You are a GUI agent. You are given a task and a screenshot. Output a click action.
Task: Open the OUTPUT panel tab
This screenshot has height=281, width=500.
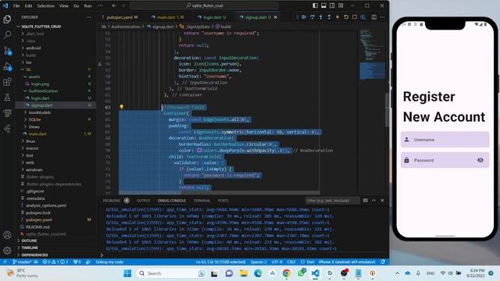point(143,201)
